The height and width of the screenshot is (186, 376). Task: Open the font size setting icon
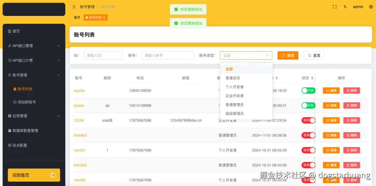tap(345, 7)
